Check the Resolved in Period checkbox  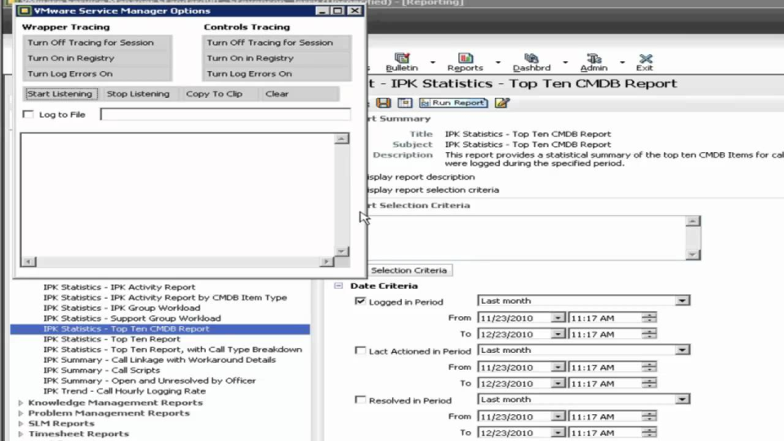tap(360, 399)
